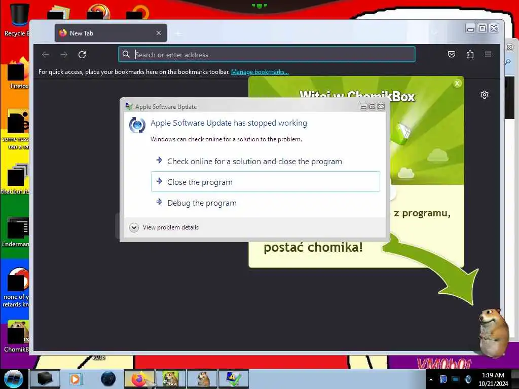Choose Check online for a solution option
Screen dimensions: 519x389
pos(266,161)
